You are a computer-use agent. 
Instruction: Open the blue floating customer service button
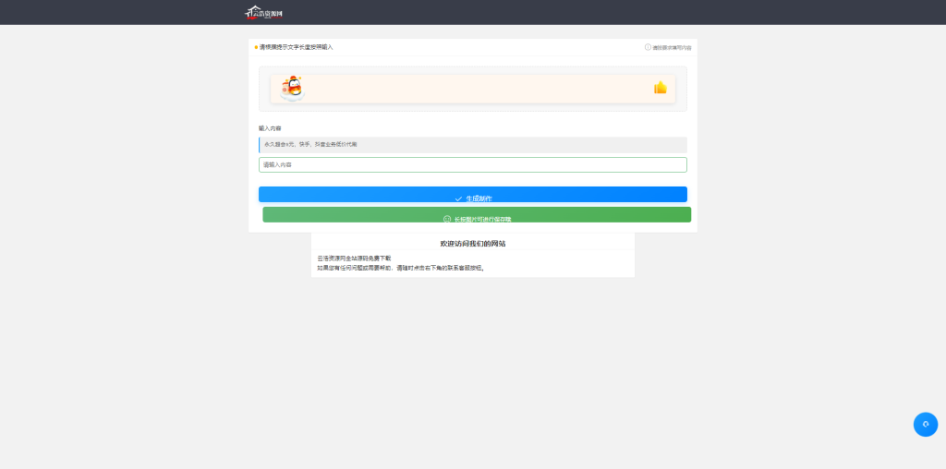pos(925,424)
